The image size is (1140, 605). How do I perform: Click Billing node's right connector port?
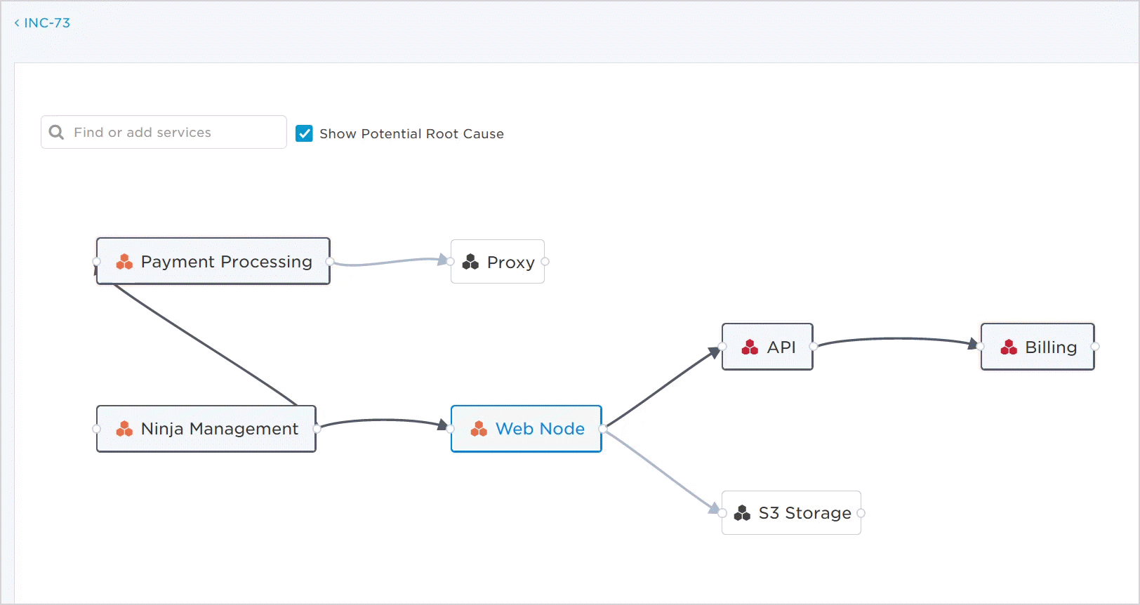(1094, 347)
